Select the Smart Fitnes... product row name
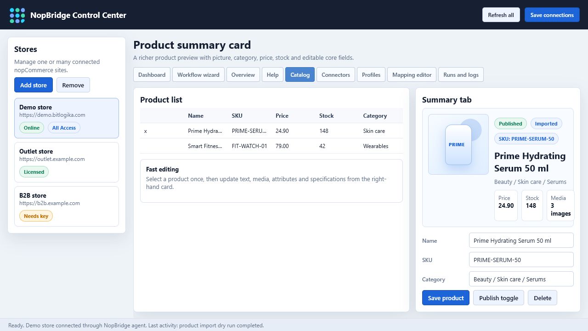The image size is (588, 331). (x=205, y=146)
